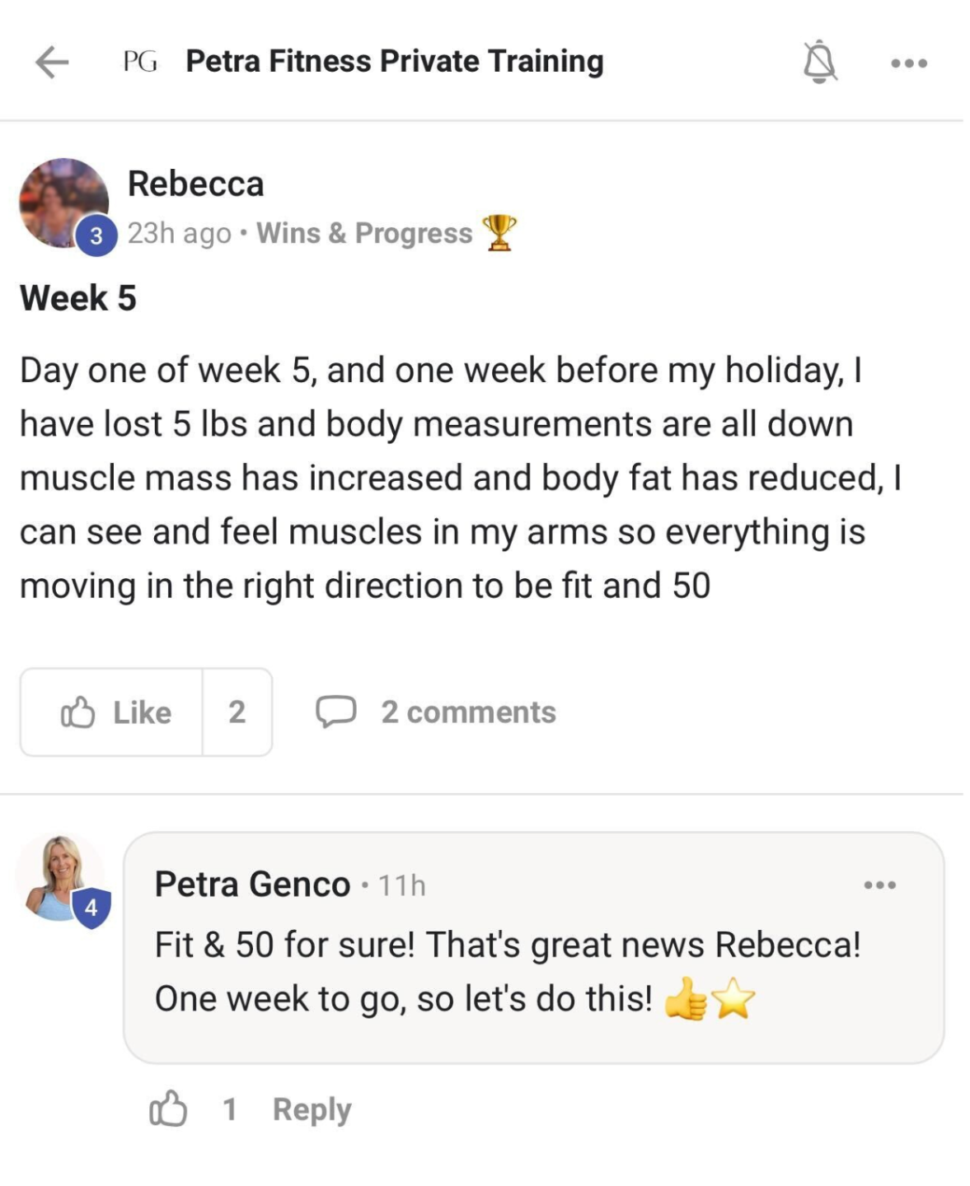Reply to Petra Genco's comment
Screen dimensions: 970x1186
tap(312, 1109)
